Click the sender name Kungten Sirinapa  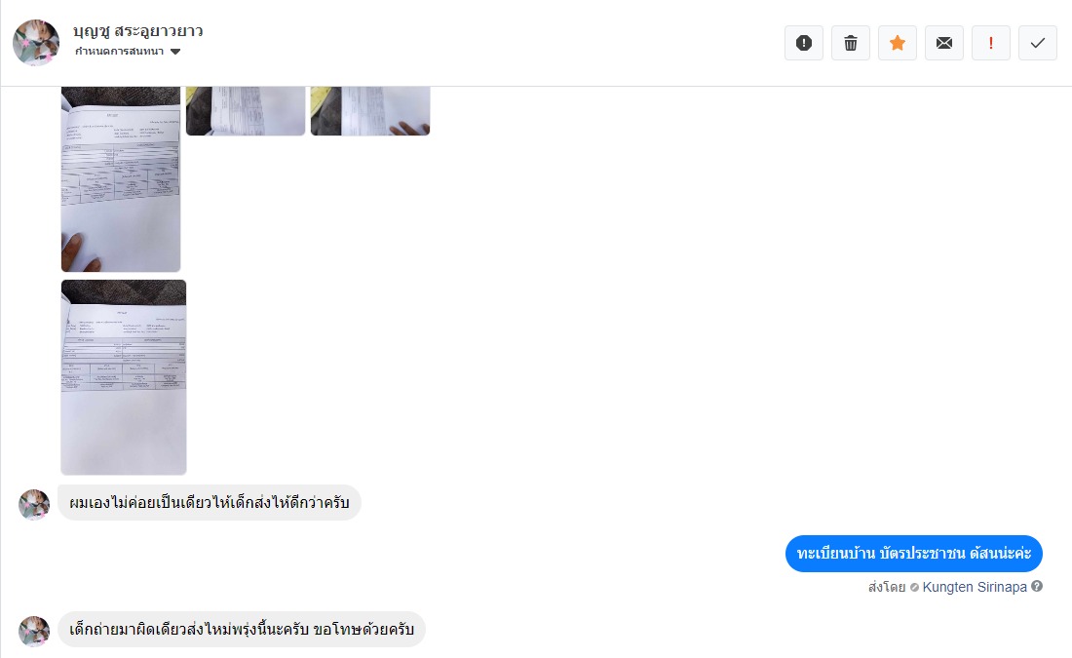point(975,587)
